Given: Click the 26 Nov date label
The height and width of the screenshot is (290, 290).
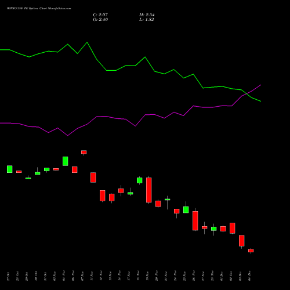Looking at the screenshot, I should click(x=194, y=275).
